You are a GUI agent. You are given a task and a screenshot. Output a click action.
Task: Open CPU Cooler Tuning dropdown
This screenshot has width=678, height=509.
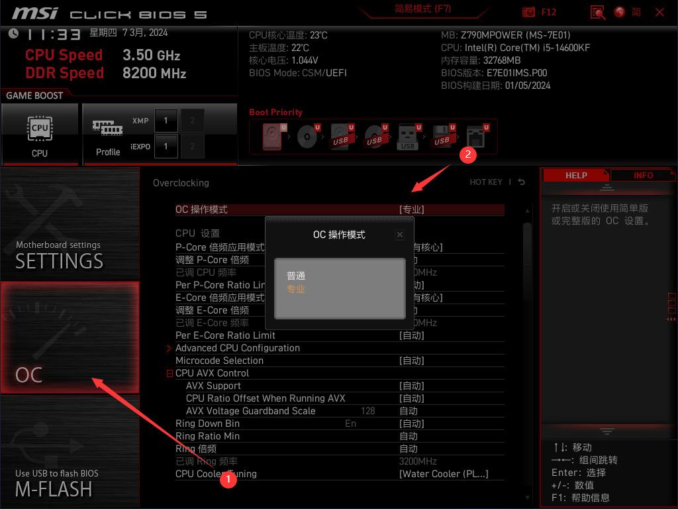(444, 474)
